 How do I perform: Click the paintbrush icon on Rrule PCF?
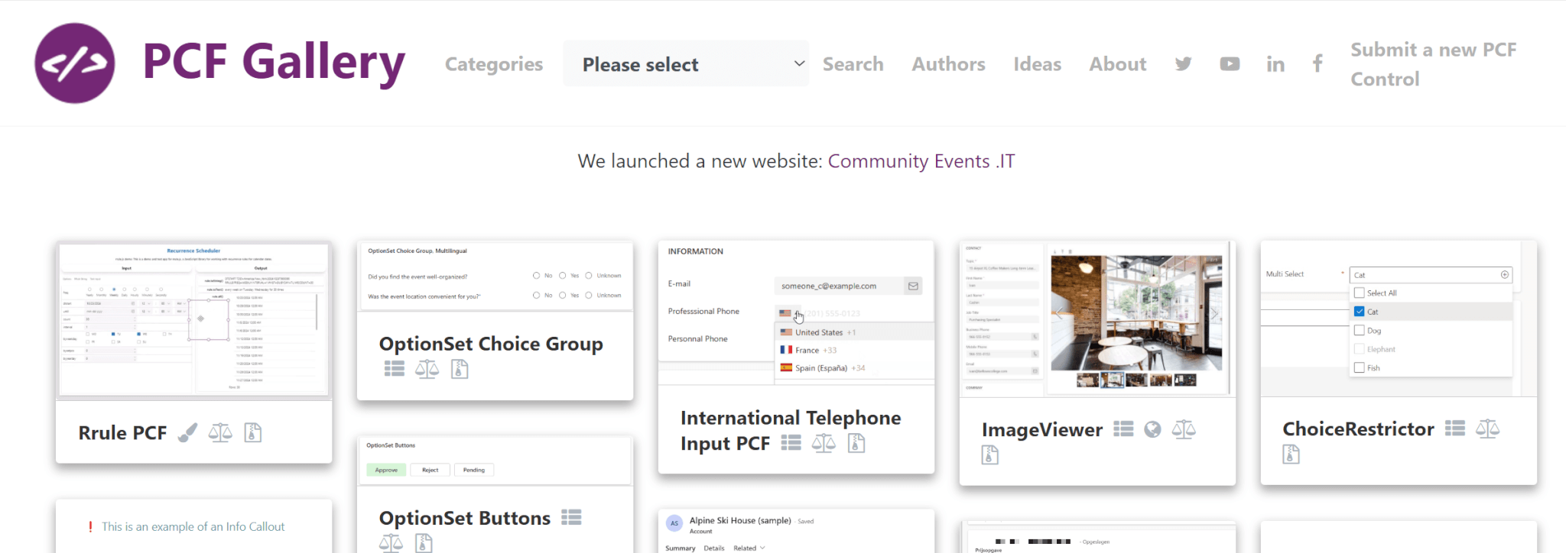click(x=187, y=433)
